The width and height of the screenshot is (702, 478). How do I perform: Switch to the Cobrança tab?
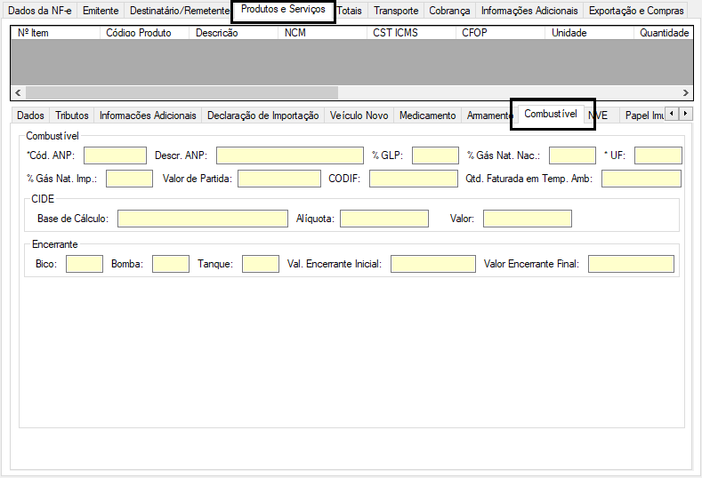[449, 11]
